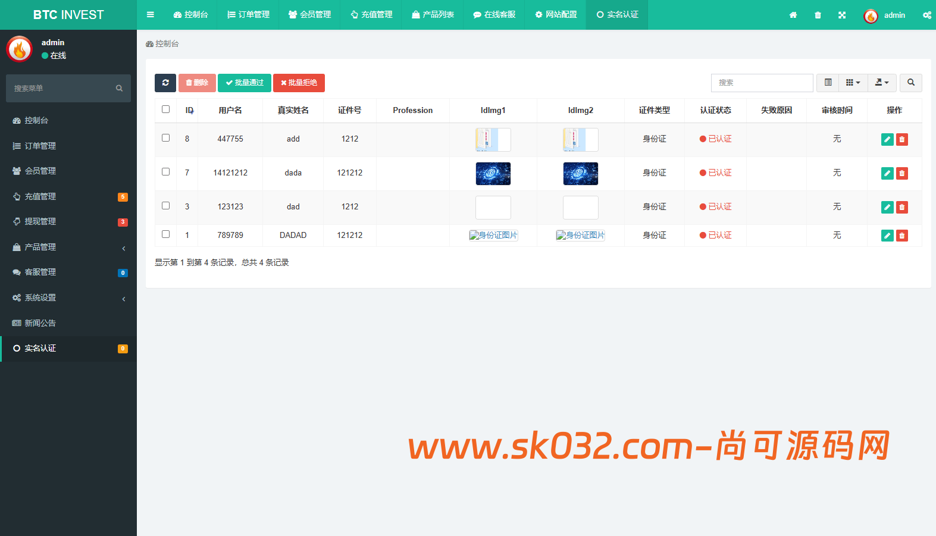
Task: Click admin avatar in top bar
Action: point(871,15)
